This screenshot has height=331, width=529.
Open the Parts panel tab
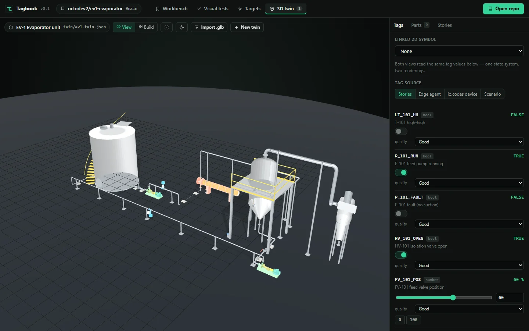[x=420, y=25]
